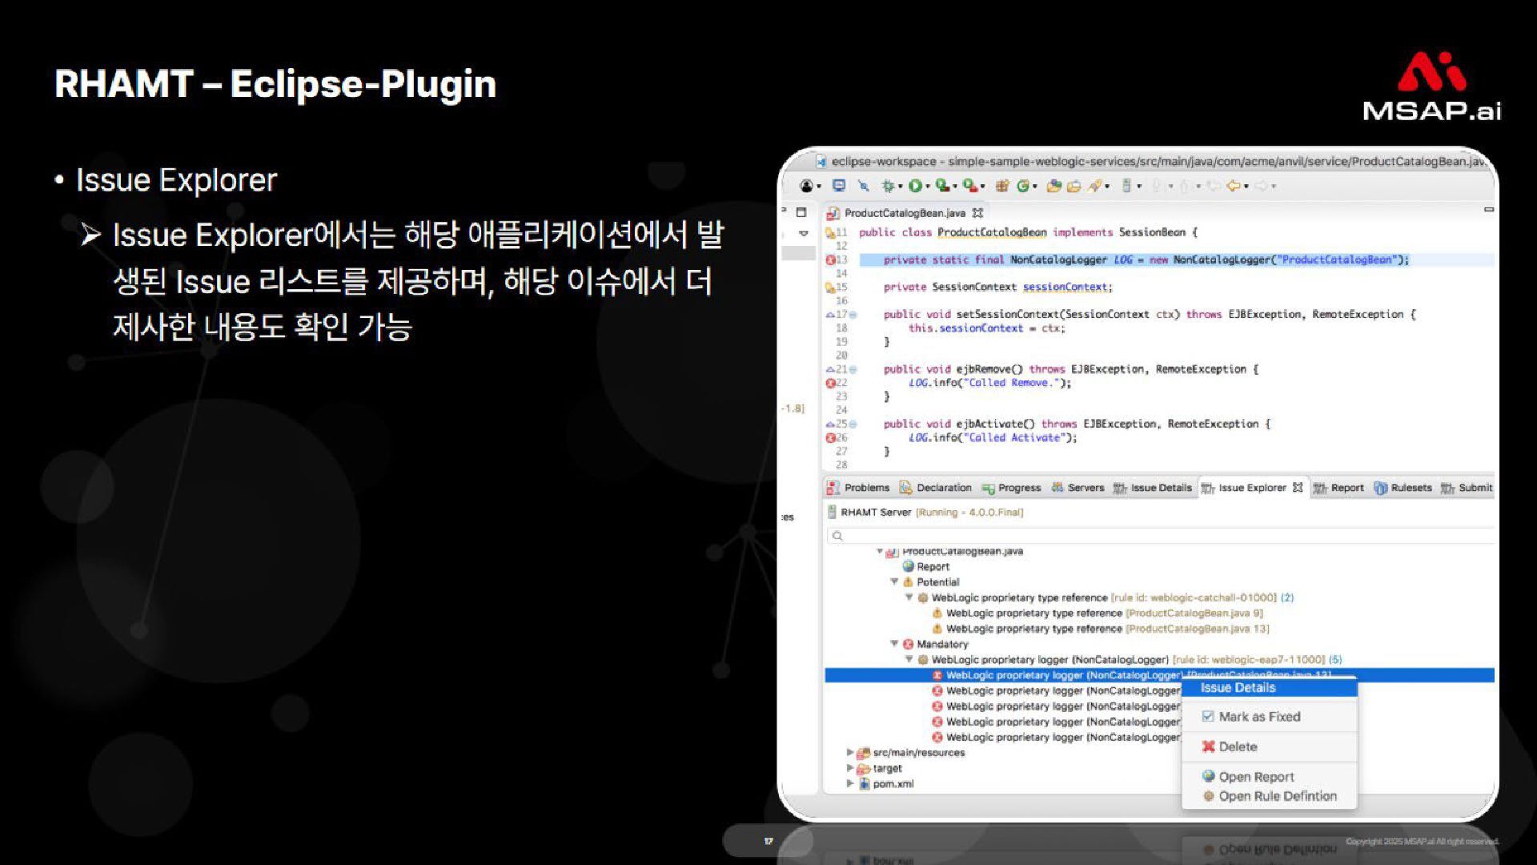Open the Run button dropdown arrow

(928, 187)
